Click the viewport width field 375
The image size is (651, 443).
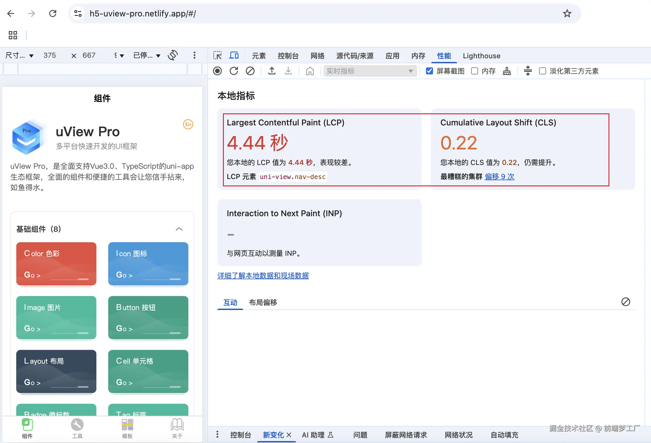click(50, 55)
